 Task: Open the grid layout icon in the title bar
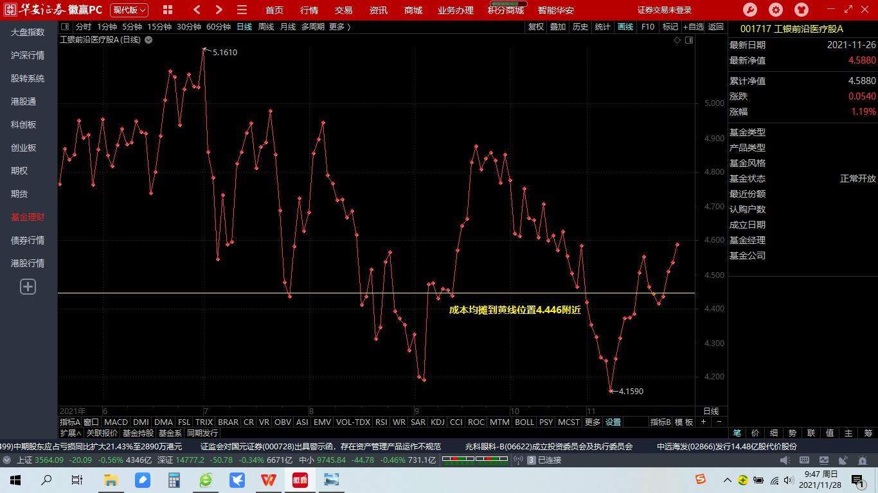(168, 10)
